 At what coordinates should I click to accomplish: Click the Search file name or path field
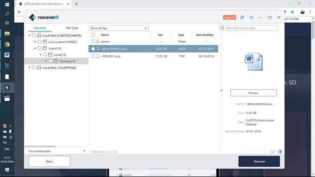(x=248, y=28)
